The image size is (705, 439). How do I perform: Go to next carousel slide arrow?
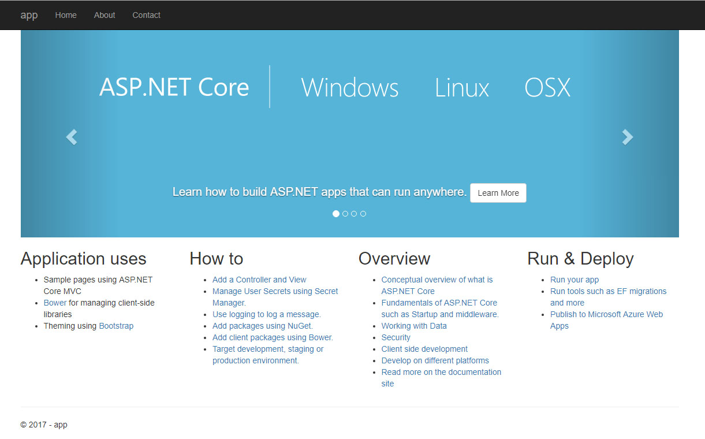tap(628, 137)
